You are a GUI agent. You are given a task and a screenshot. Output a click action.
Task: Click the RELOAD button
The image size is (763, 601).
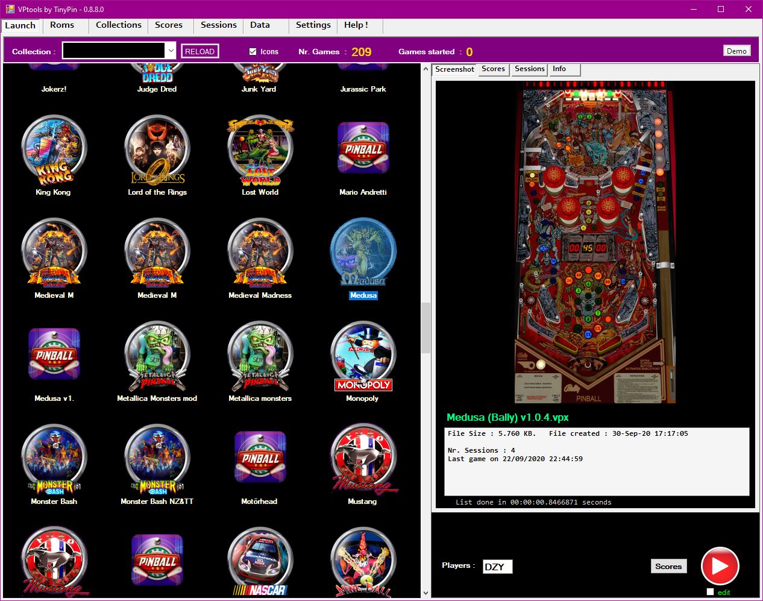pyautogui.click(x=199, y=51)
